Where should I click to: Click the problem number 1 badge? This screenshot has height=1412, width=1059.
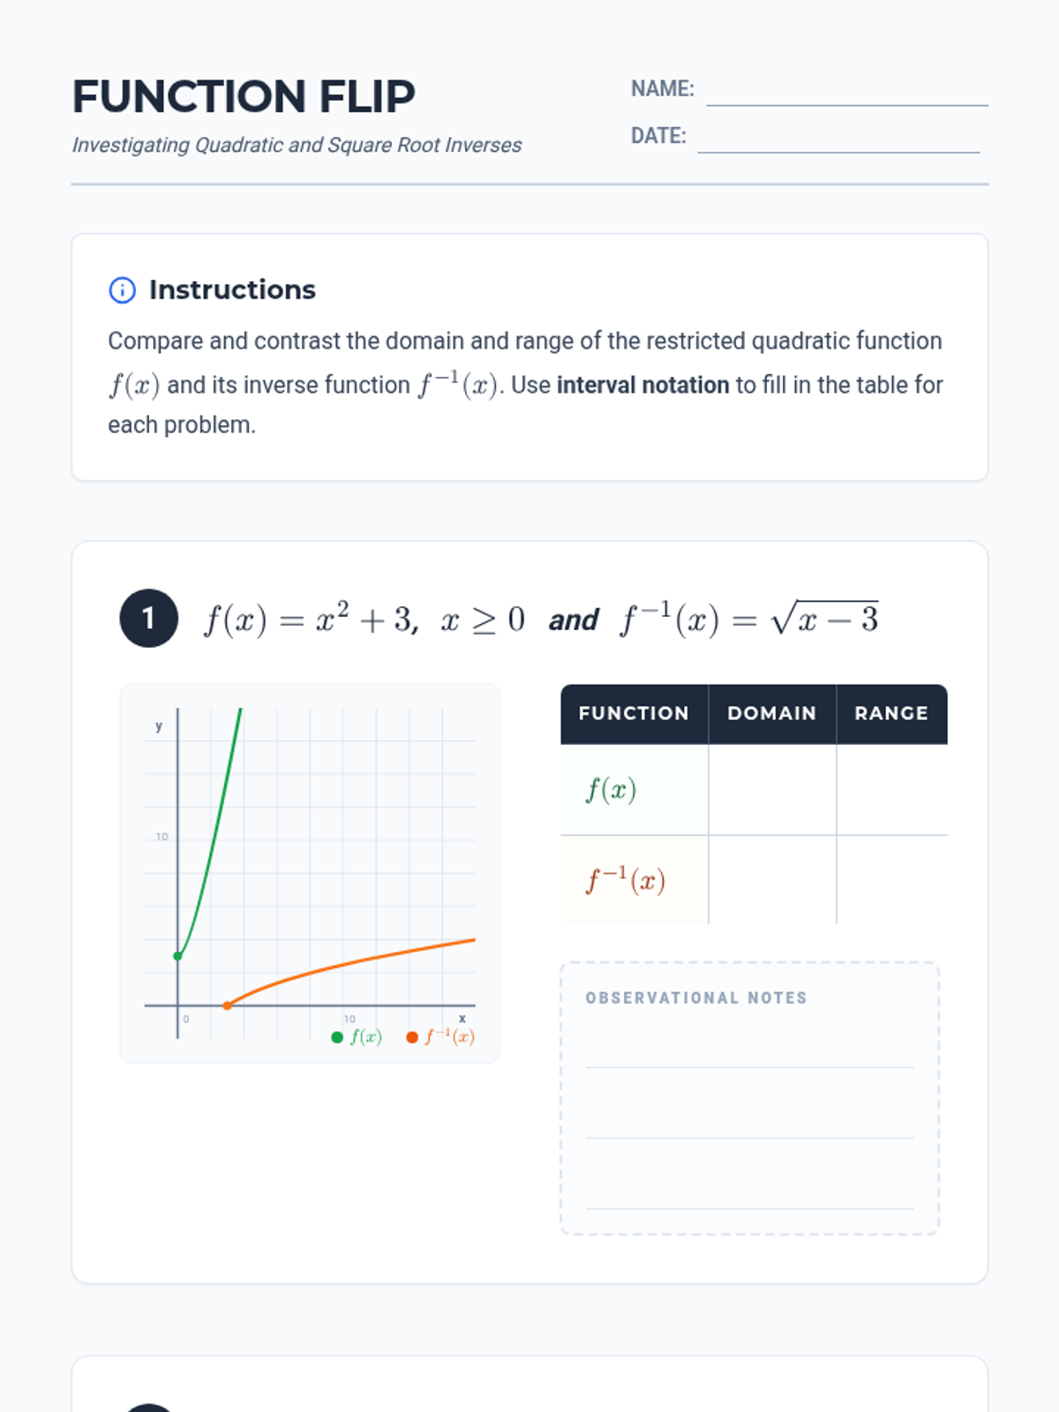[148, 618]
